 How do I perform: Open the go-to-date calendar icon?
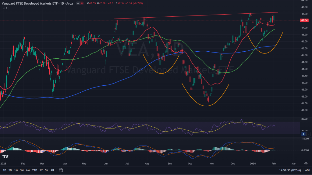point(61,170)
